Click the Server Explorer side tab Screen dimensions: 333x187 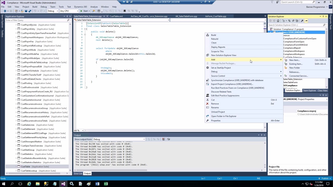[2, 22]
